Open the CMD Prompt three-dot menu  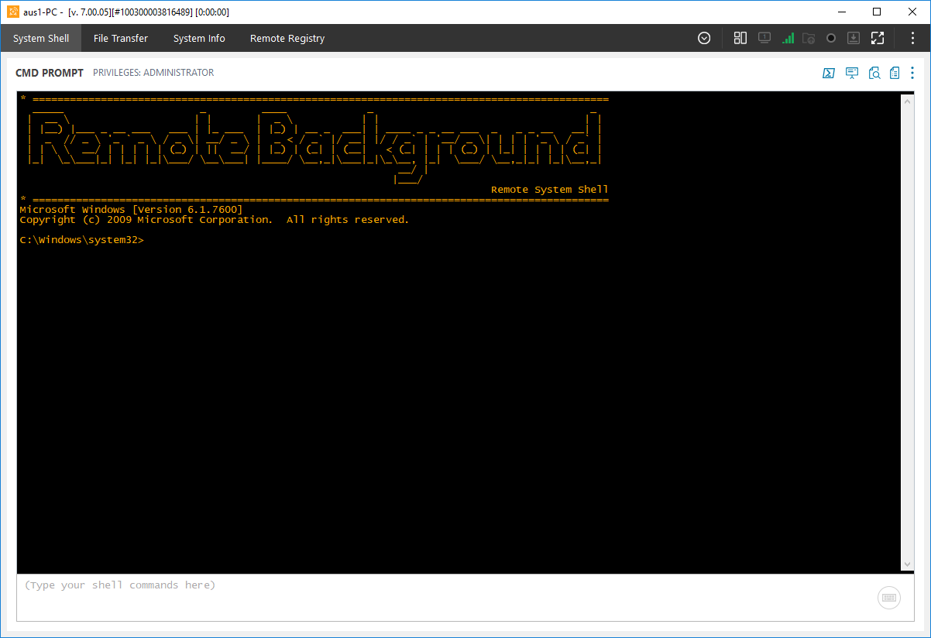click(x=912, y=73)
